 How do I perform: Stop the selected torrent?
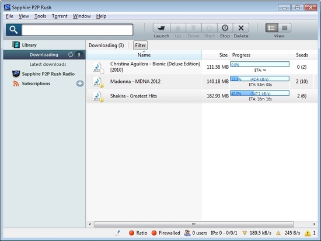[x=225, y=28]
